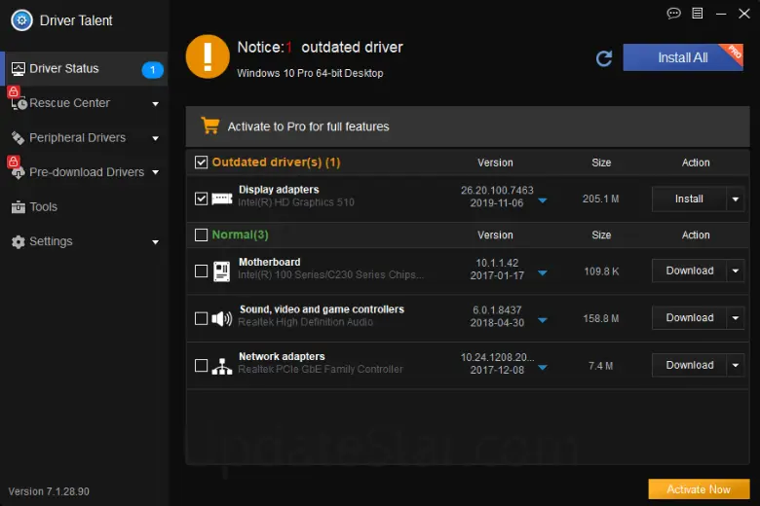Install the Display adapters driver

(689, 199)
